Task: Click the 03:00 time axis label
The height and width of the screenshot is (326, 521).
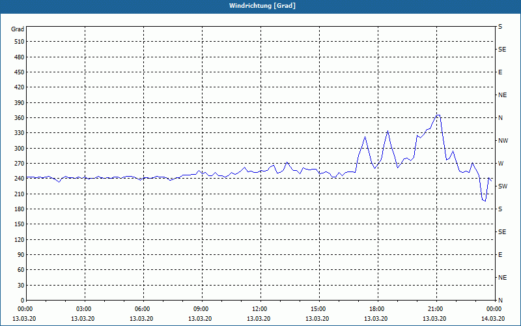Action: 83,308
